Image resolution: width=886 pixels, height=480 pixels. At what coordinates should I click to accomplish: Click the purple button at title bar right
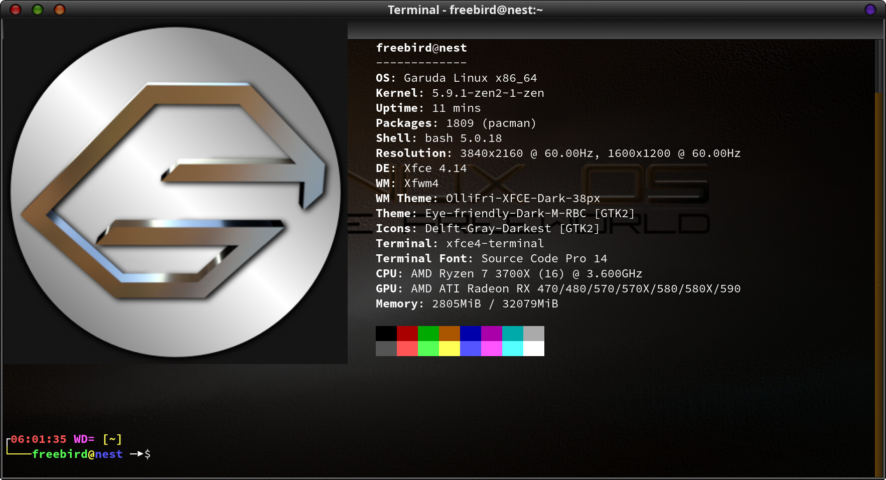point(870,10)
